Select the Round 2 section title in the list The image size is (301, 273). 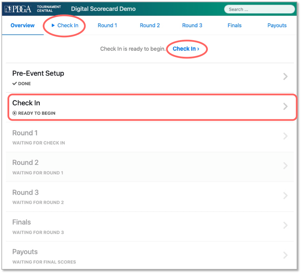(25, 163)
